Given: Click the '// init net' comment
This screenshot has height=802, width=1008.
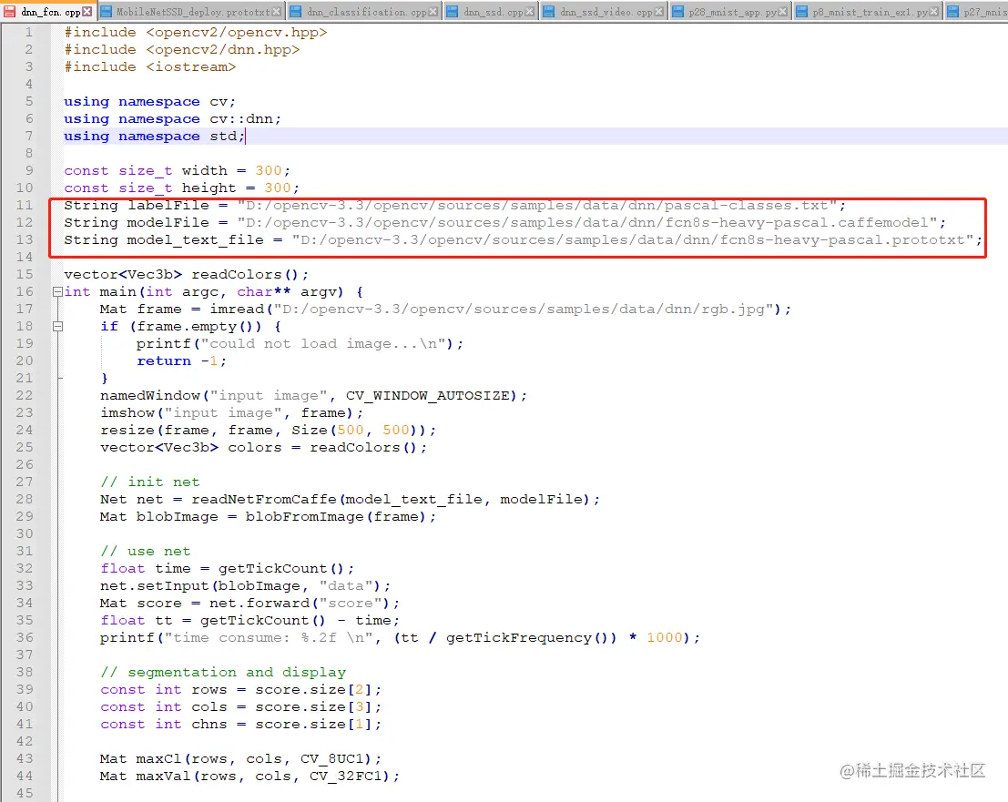Looking at the screenshot, I should 149,482.
